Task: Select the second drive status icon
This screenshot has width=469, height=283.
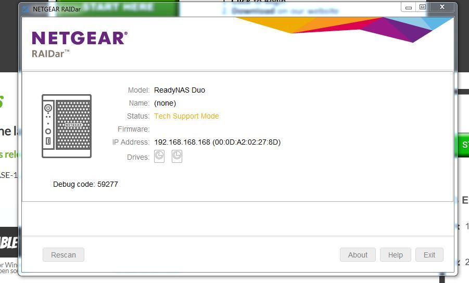Action: point(177,156)
